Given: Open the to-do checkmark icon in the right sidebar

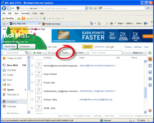Looking at the screenshot, I should point(150,78).
